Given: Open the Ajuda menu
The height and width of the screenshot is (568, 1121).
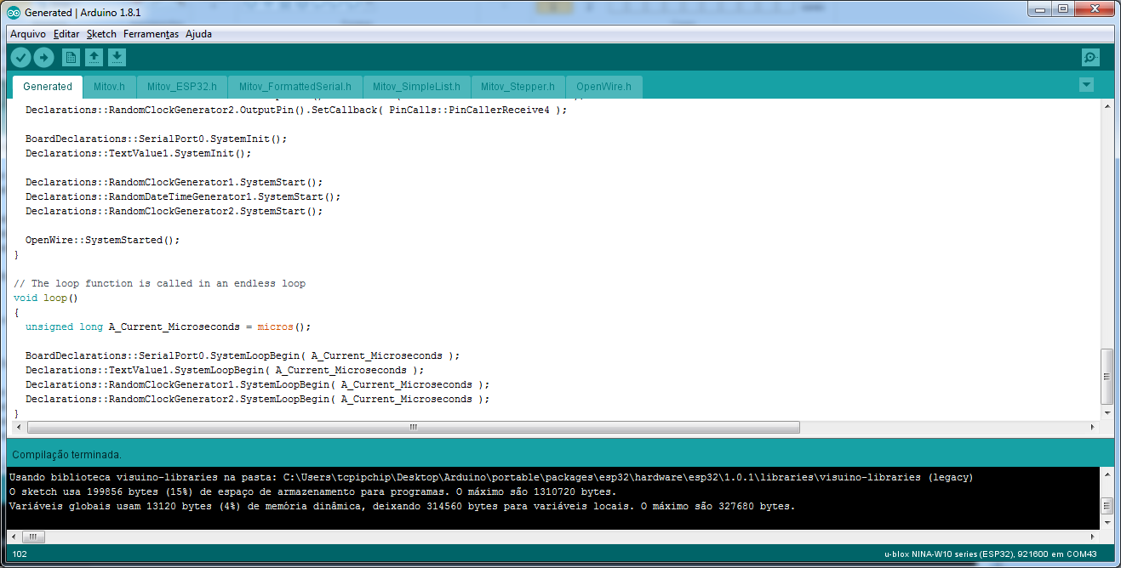Looking at the screenshot, I should [197, 34].
